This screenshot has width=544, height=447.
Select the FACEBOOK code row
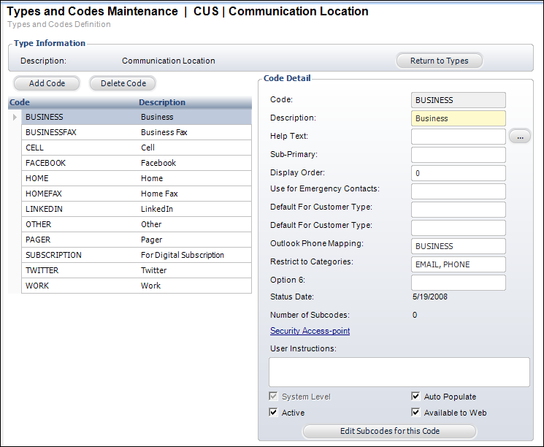click(x=45, y=163)
